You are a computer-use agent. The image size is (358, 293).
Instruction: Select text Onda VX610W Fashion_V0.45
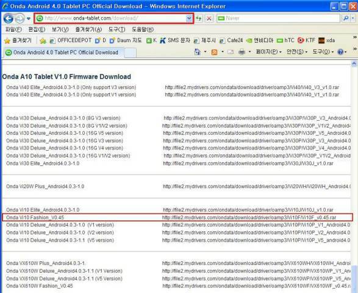coord(39,286)
